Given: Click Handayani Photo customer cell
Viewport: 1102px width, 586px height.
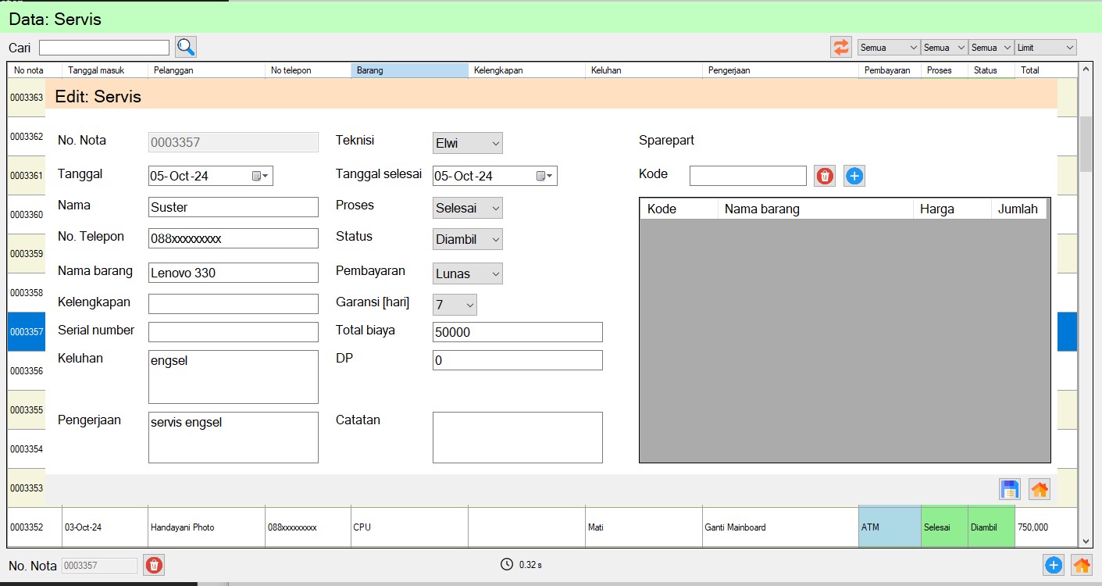Looking at the screenshot, I should pos(207,527).
